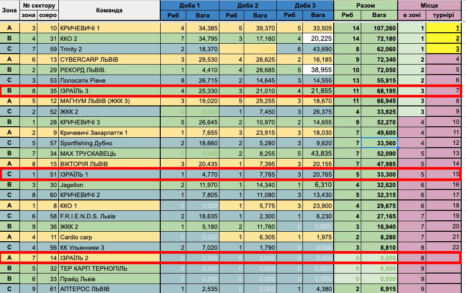Click the 'Sportfishing Дубно' team cell
This screenshot has width=466, height=293.
click(x=110, y=143)
